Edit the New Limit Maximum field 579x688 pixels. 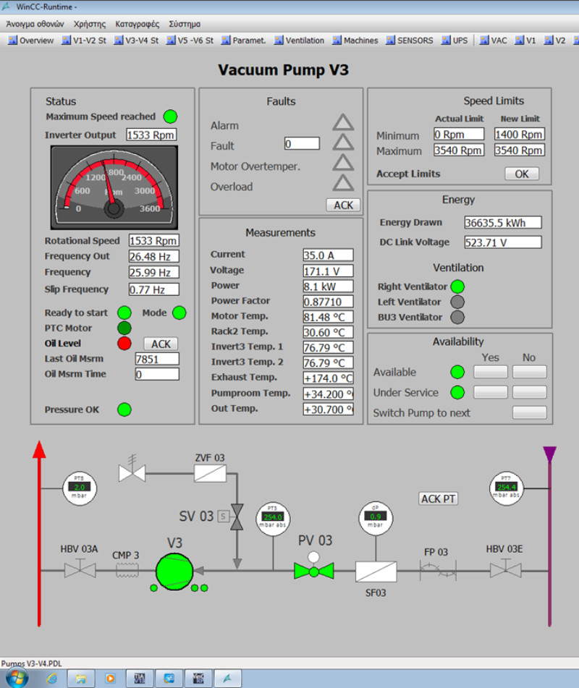pyautogui.click(x=520, y=150)
